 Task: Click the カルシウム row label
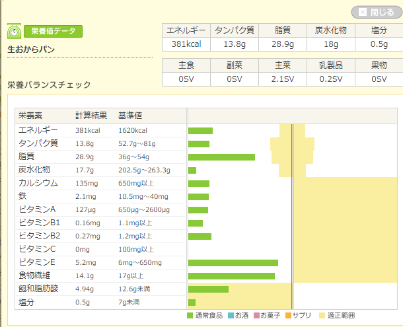(38, 183)
